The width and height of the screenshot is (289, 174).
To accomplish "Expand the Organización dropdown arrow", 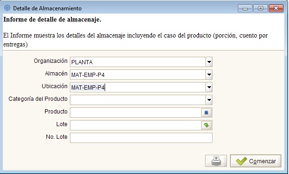I will (209, 62).
